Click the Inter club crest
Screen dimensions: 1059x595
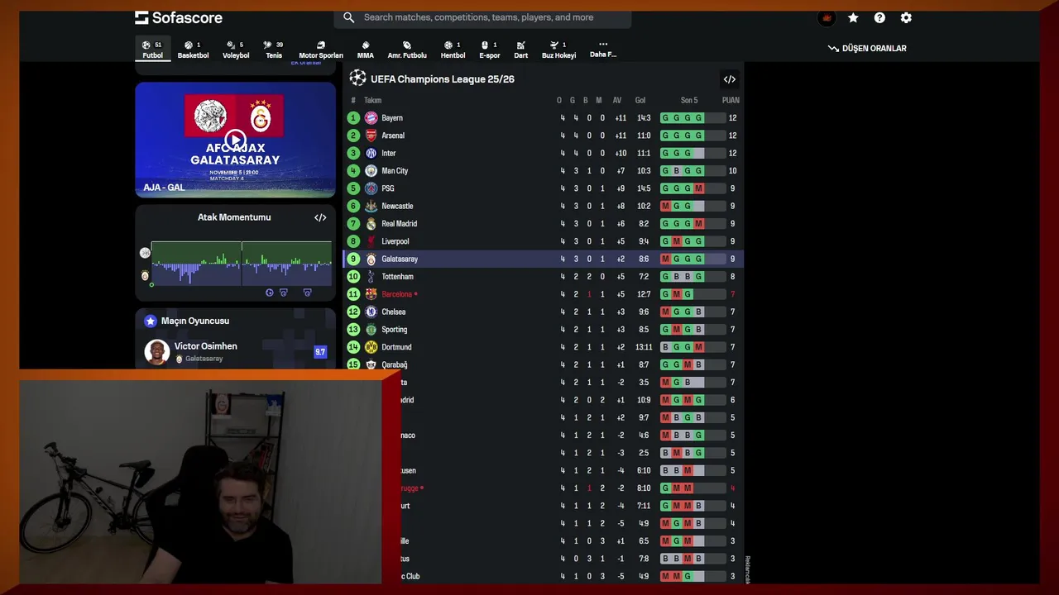pos(371,153)
